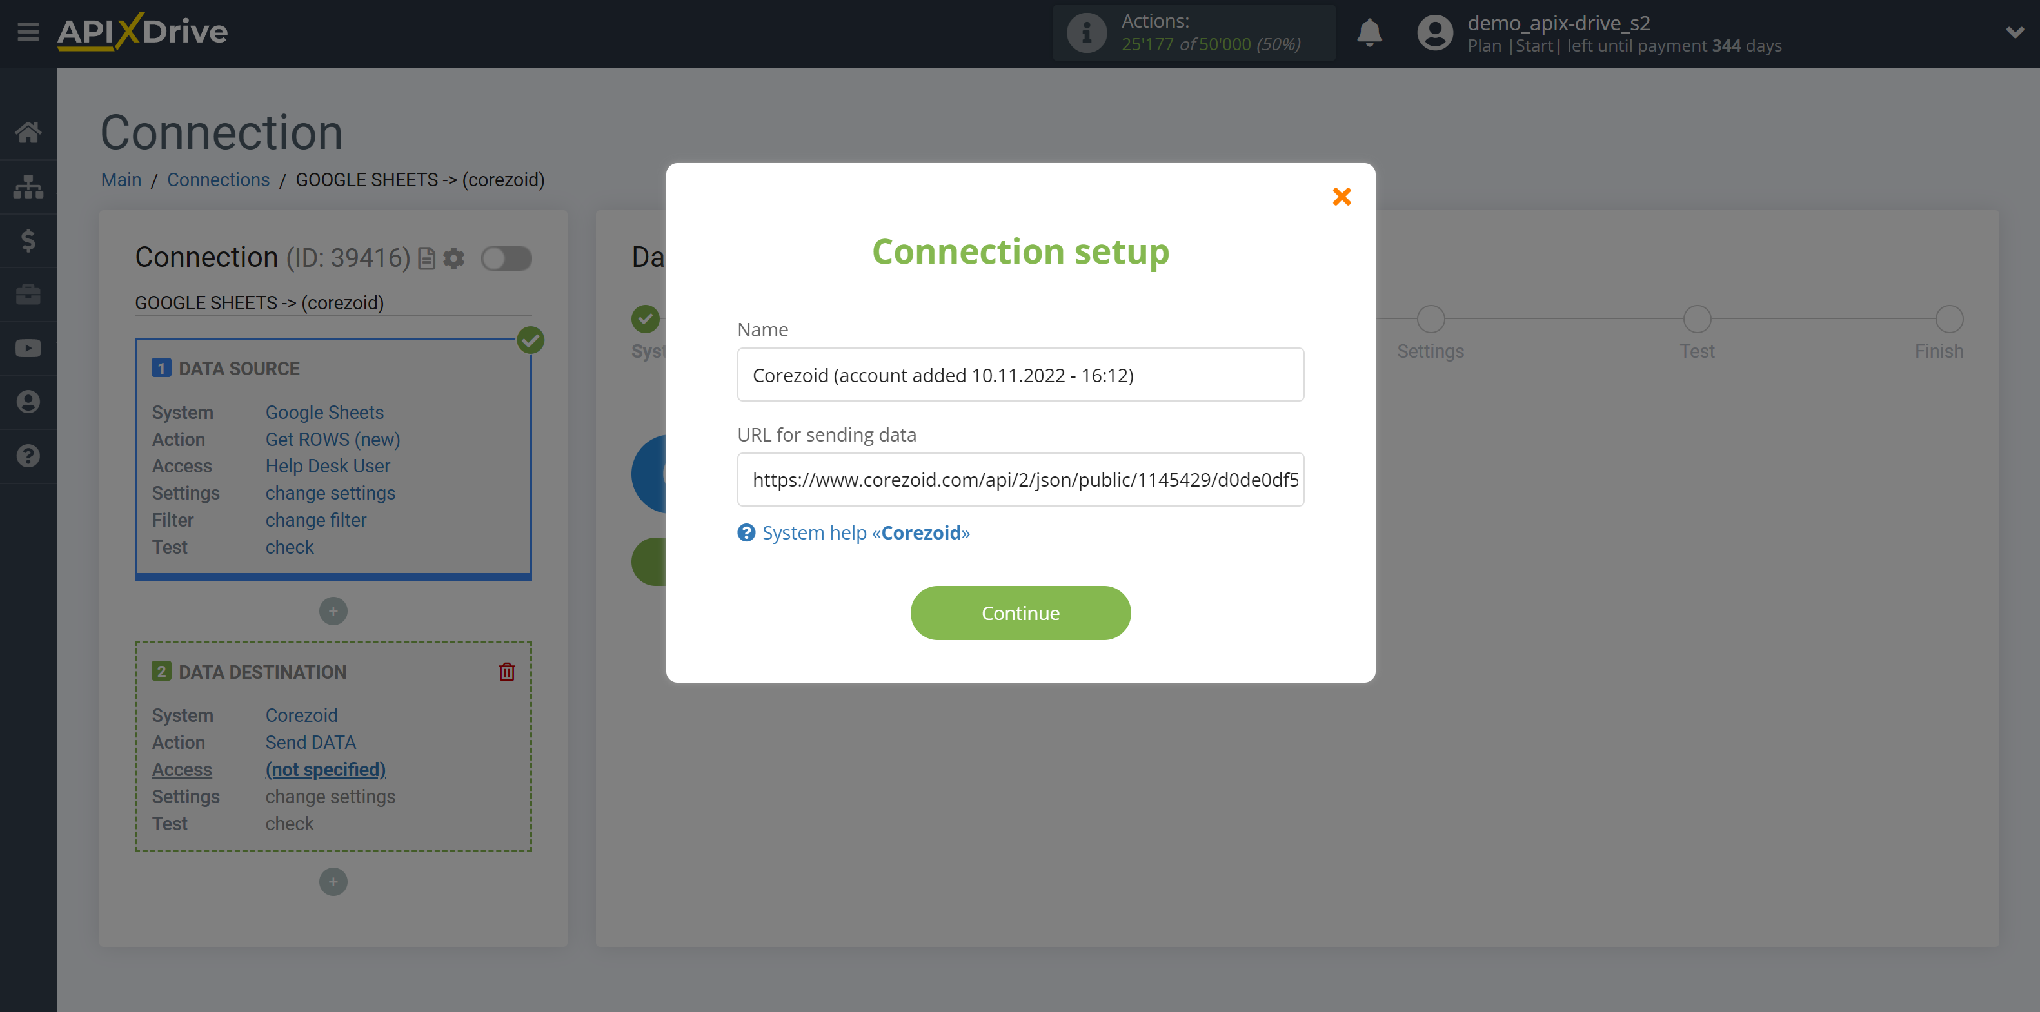2040x1012 pixels.
Task: Click the Continue button
Action: pyautogui.click(x=1020, y=612)
